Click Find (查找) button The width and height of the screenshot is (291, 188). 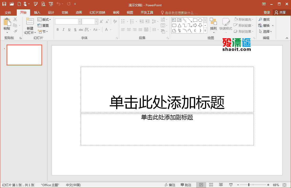264,19
